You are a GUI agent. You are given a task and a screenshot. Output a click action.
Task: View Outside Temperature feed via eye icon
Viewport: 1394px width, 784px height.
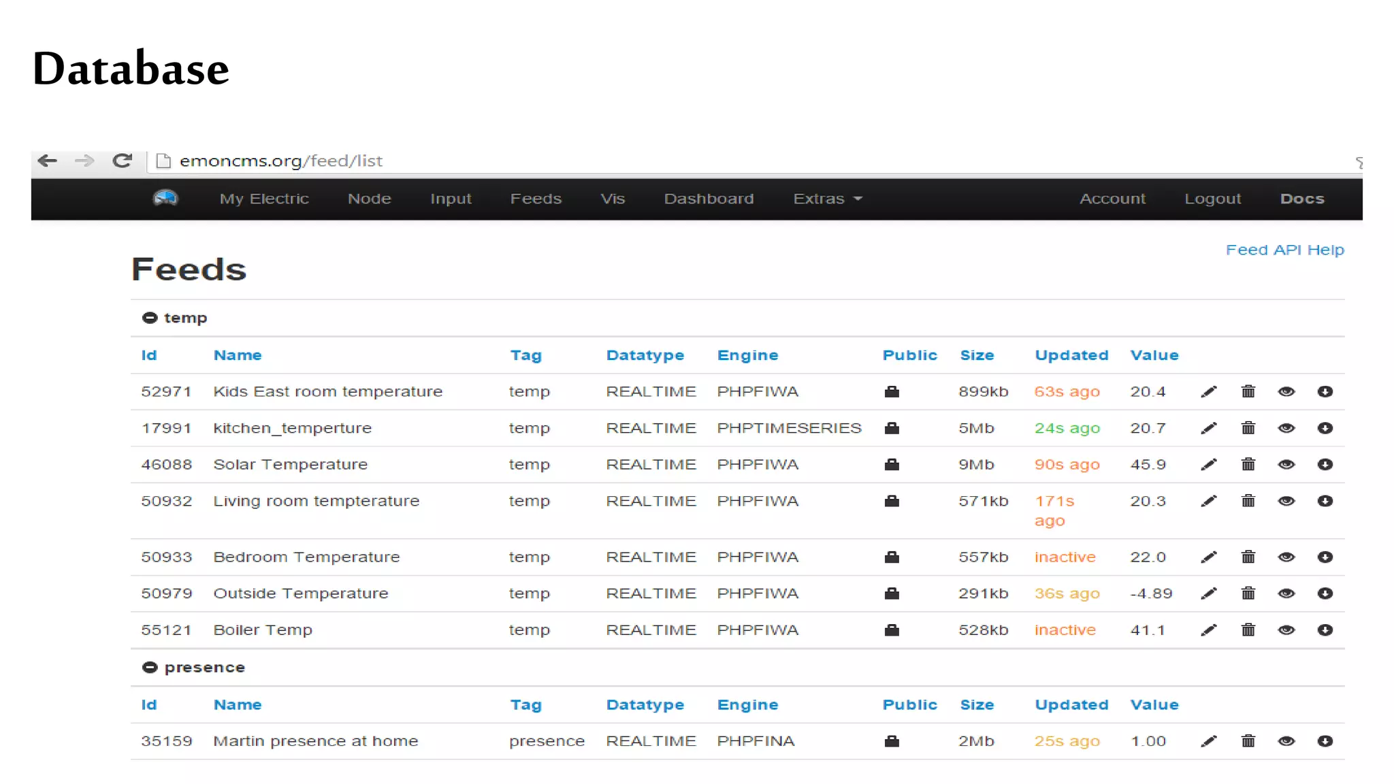[1286, 593]
